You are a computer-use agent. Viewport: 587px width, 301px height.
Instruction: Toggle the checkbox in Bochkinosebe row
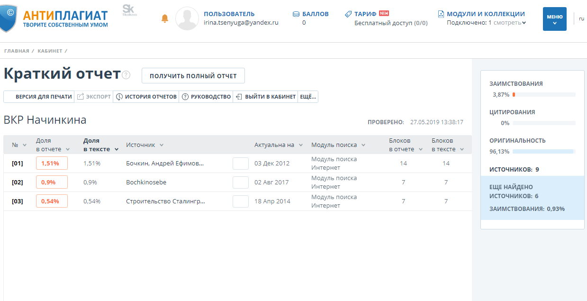click(x=241, y=182)
